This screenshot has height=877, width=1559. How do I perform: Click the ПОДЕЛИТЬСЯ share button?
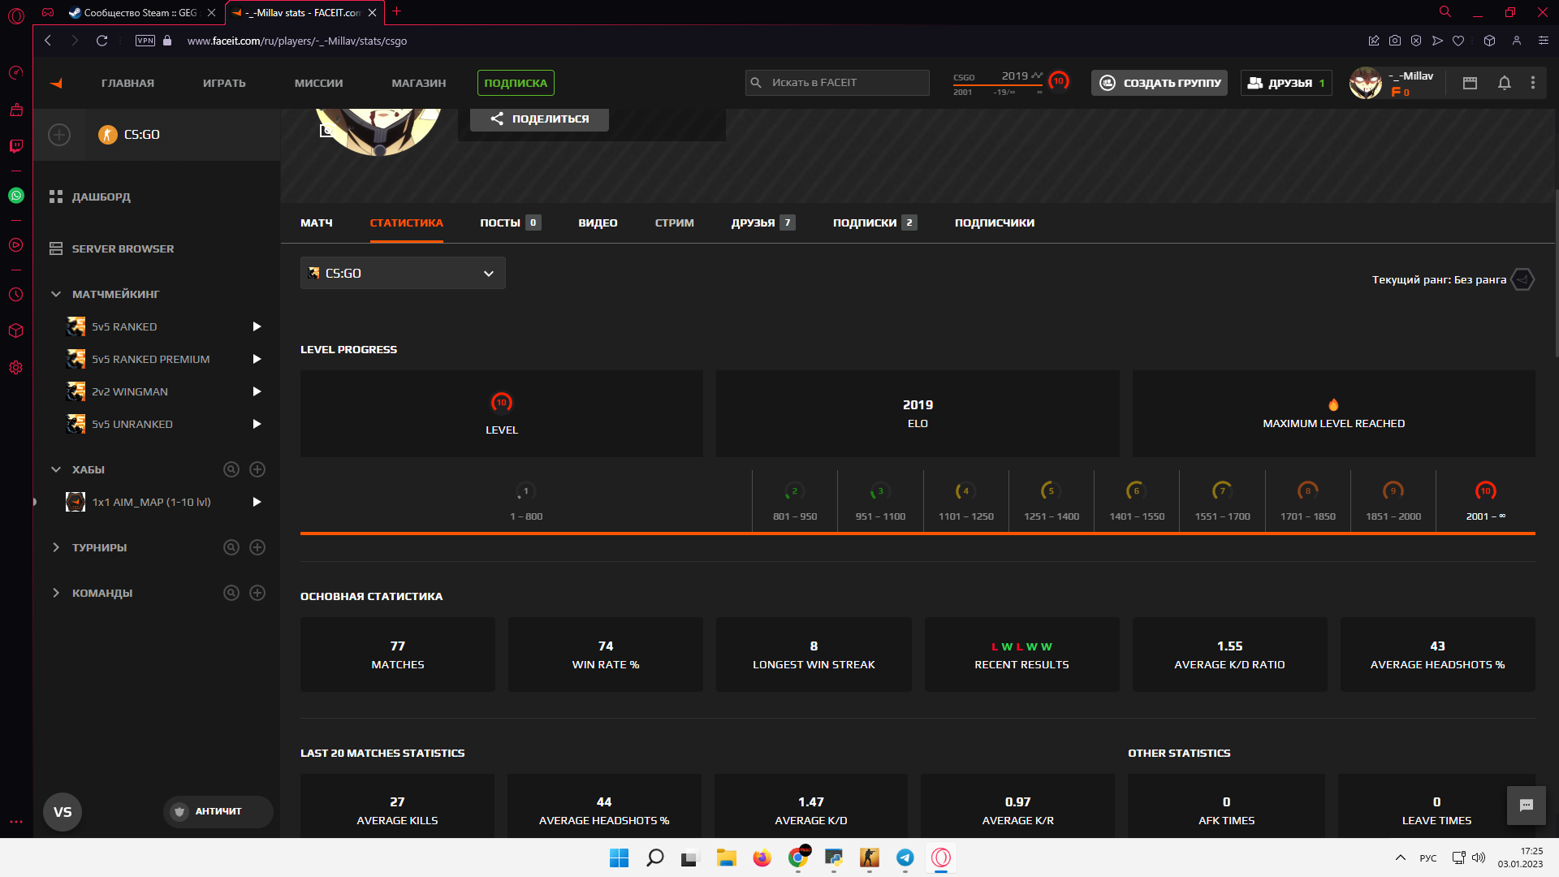[x=539, y=119]
